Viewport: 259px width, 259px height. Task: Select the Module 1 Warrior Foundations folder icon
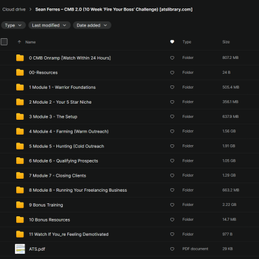click(20, 87)
